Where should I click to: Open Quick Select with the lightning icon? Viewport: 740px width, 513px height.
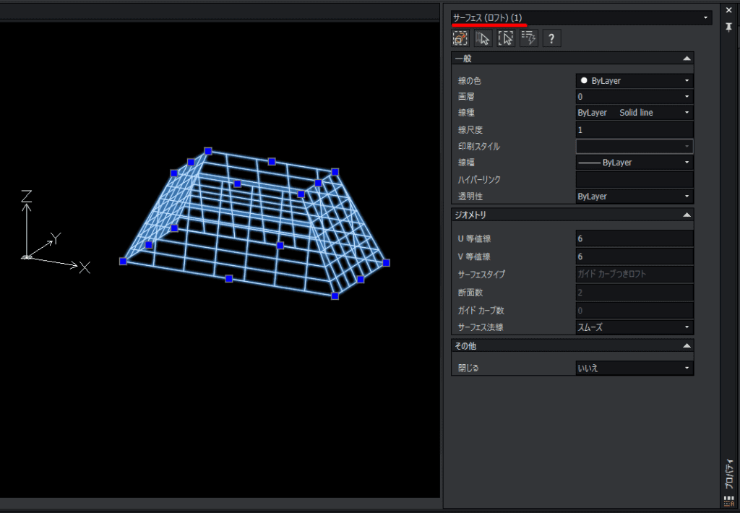click(x=528, y=38)
